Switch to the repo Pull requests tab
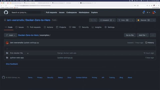This screenshot has width=160, height=90. (34, 27)
